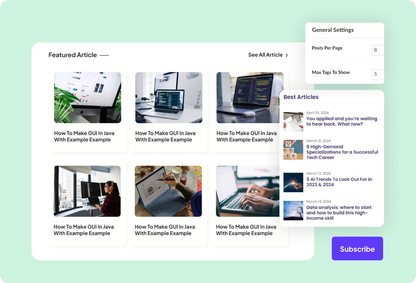
Task: Click the Posts Per Page input field
Action: tap(377, 50)
